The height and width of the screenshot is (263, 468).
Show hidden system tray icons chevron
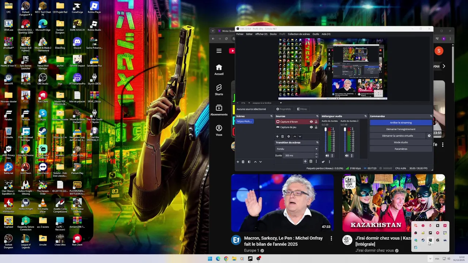[x=430, y=259]
